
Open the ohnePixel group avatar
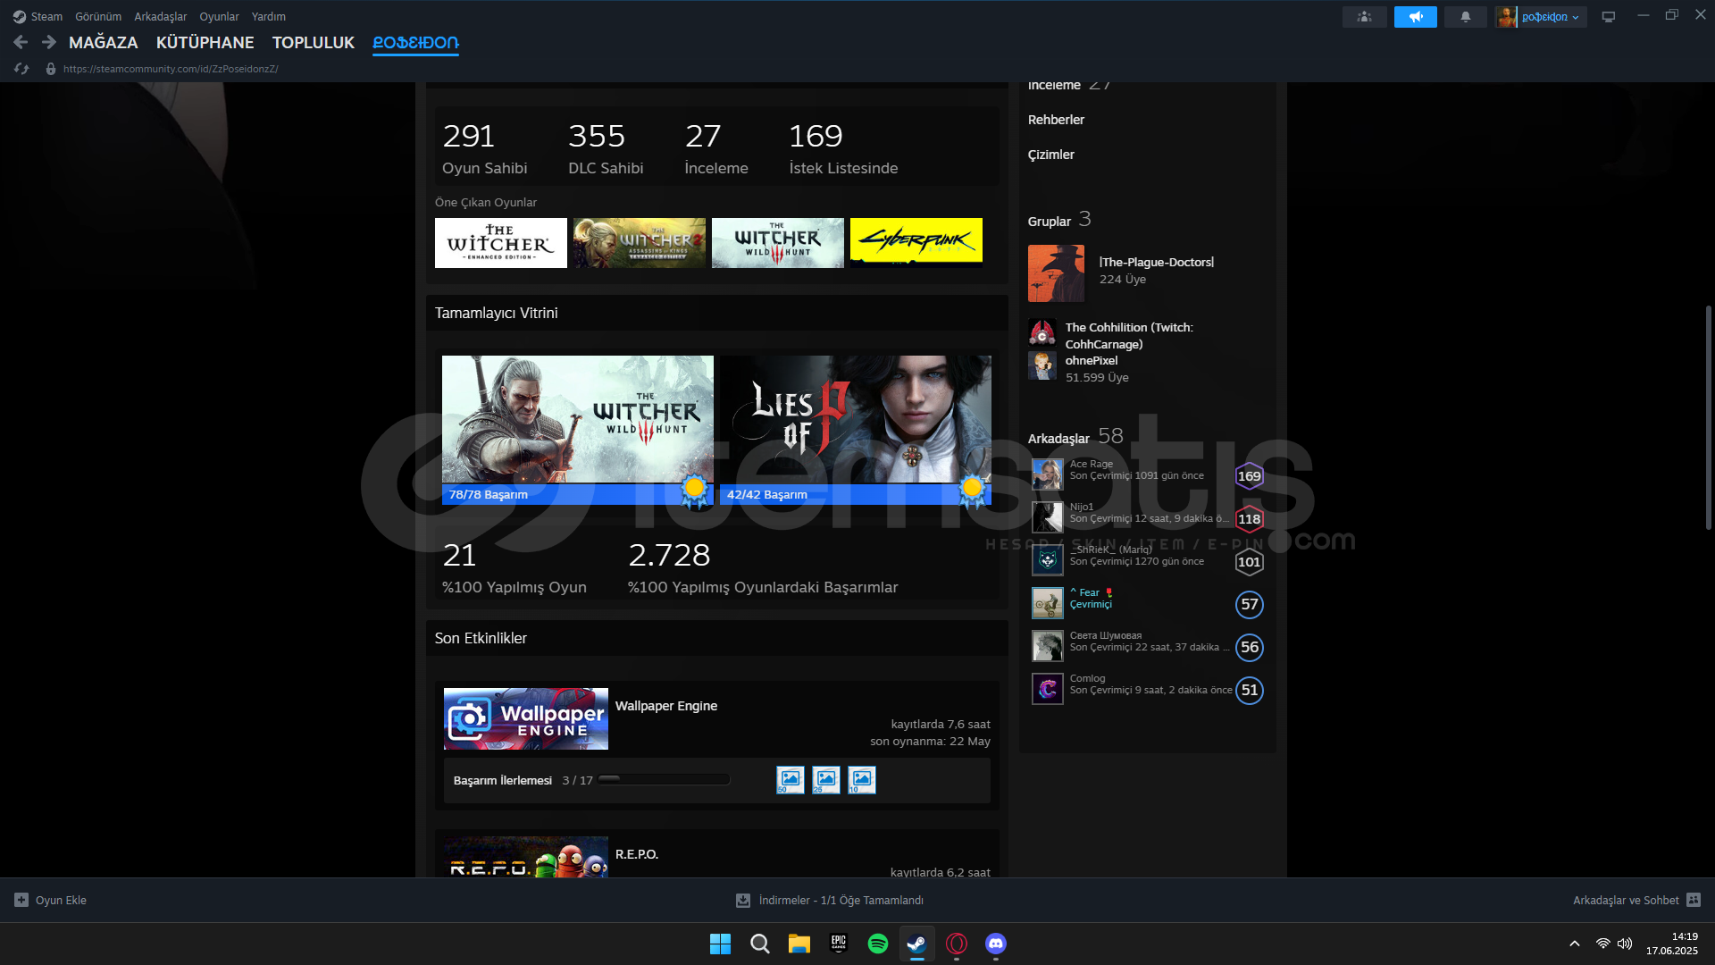(x=1042, y=365)
